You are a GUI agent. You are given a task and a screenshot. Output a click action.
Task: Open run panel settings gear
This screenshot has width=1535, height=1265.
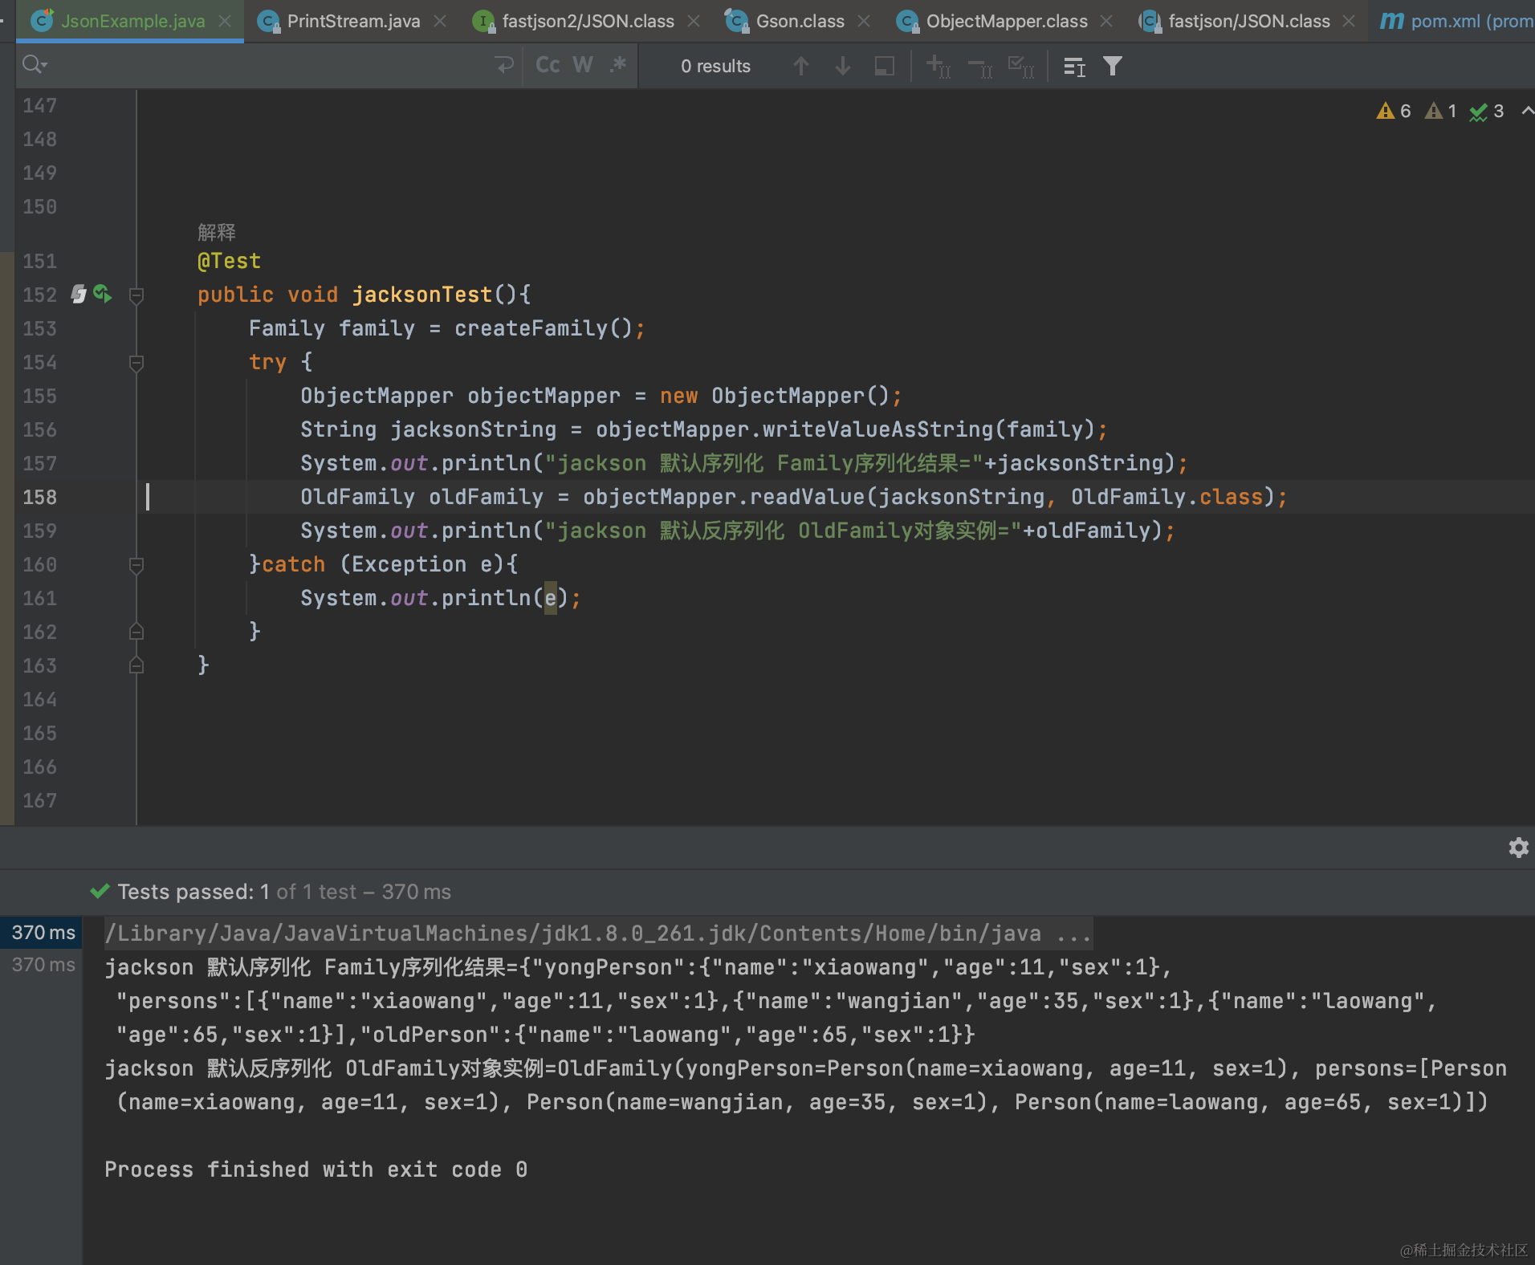pos(1518,848)
